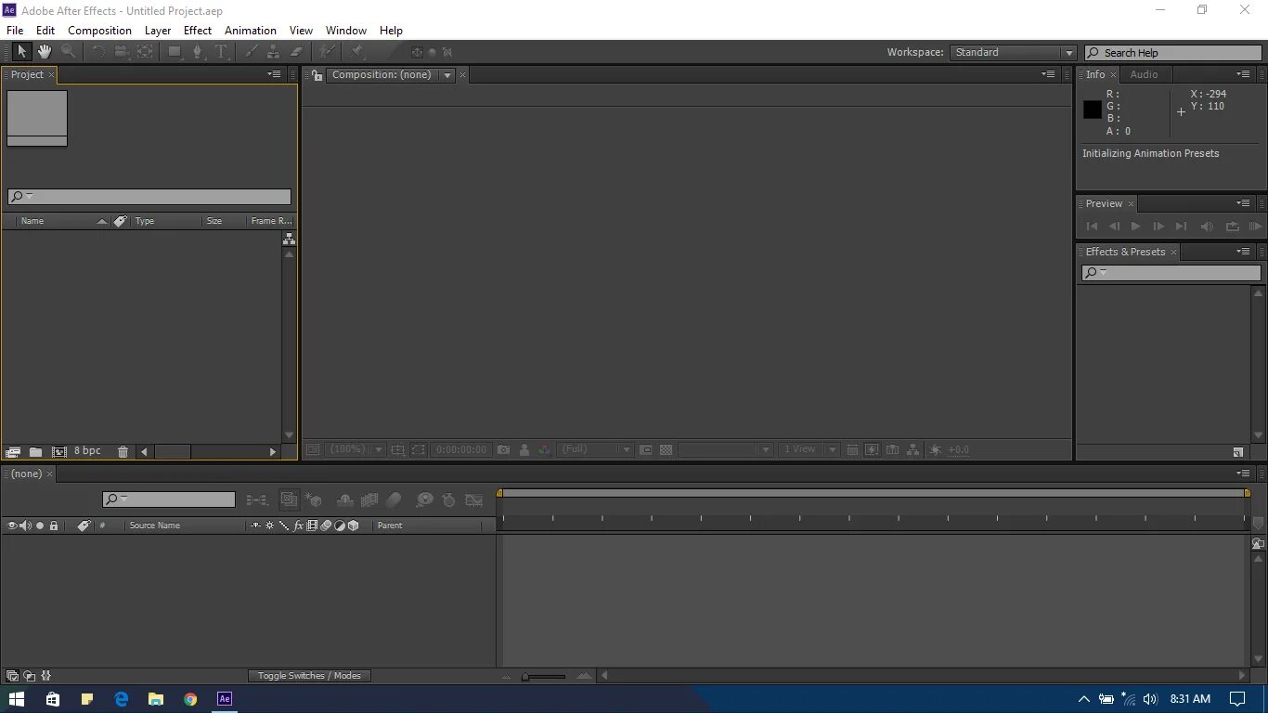
Task: Select the Horizontal Type tool
Action: click(x=221, y=52)
